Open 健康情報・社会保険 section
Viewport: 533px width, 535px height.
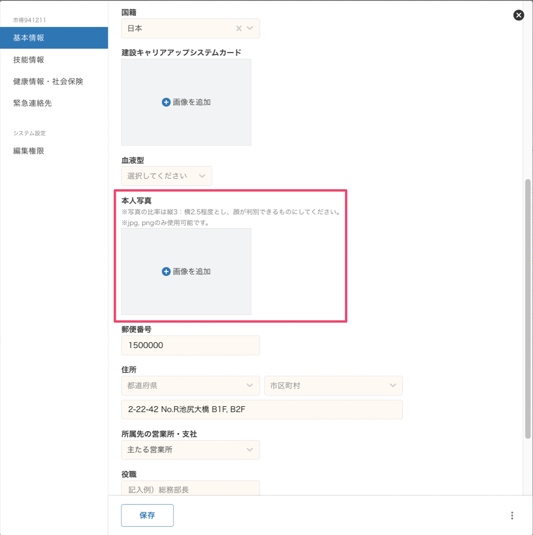point(48,81)
